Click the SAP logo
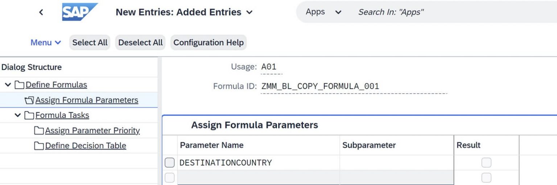The height and width of the screenshot is (185, 557). pyautogui.click(x=79, y=12)
